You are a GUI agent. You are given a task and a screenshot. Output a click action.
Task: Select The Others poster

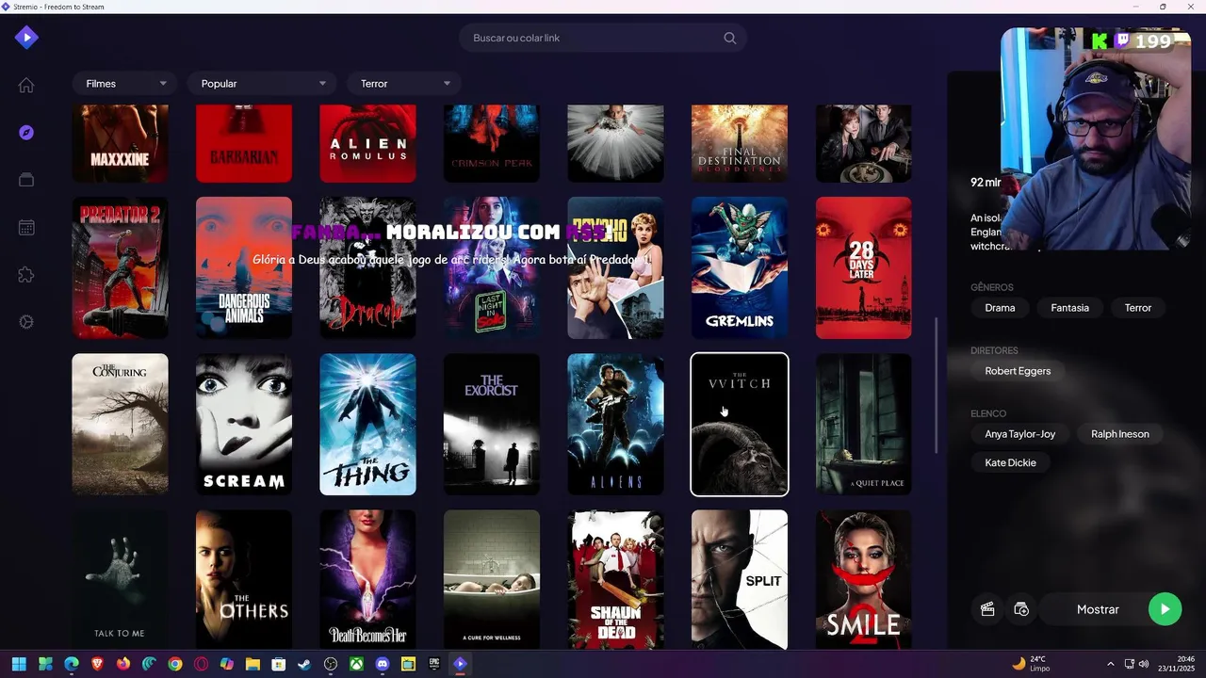(x=244, y=579)
